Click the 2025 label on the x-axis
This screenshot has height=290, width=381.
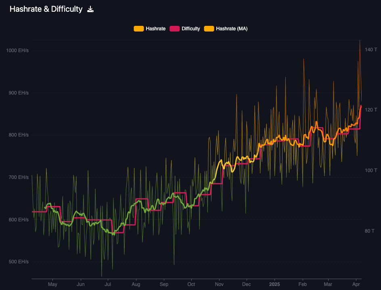(x=274, y=284)
